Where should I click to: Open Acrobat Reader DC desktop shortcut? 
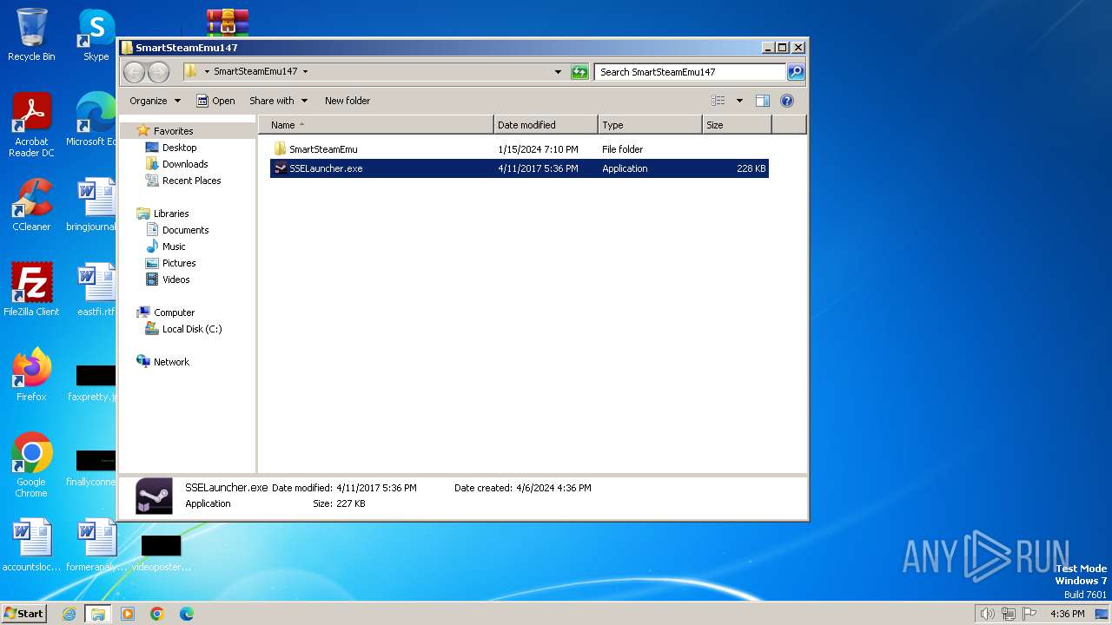(x=31, y=125)
